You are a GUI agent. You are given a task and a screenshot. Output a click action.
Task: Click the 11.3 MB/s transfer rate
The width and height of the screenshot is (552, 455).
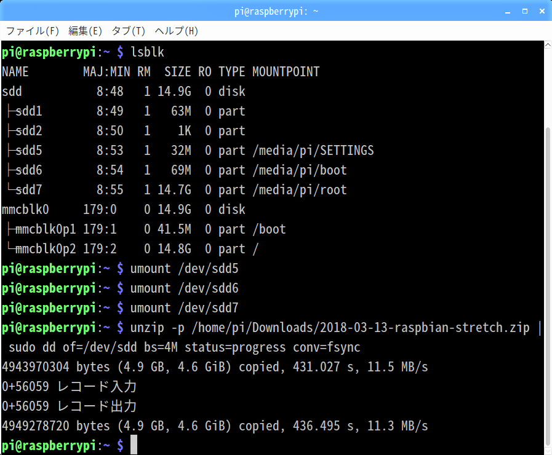pyautogui.click(x=398, y=426)
